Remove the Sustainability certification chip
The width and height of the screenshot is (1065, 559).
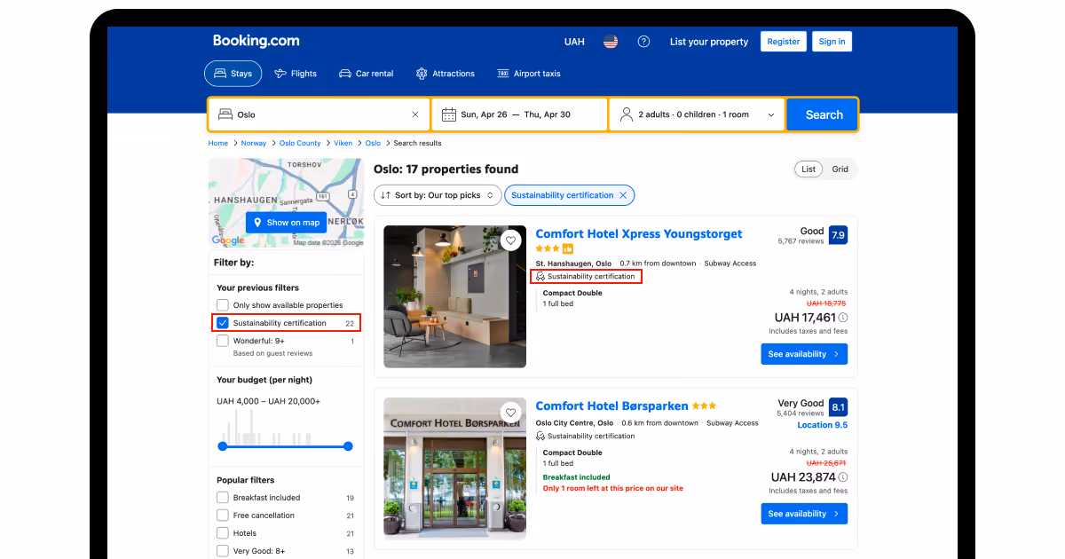click(624, 194)
